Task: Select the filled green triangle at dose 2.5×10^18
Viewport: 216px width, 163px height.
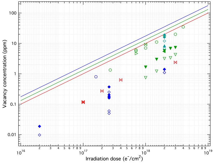Action: coord(170,48)
